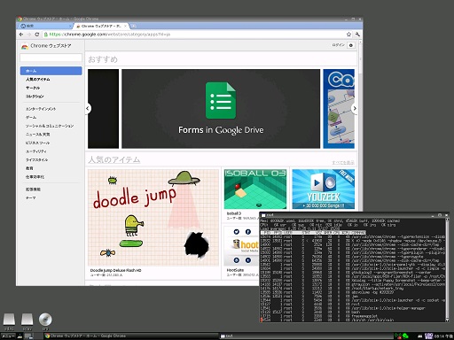
Task: Open the Youzeek app tile
Action: click(324, 189)
